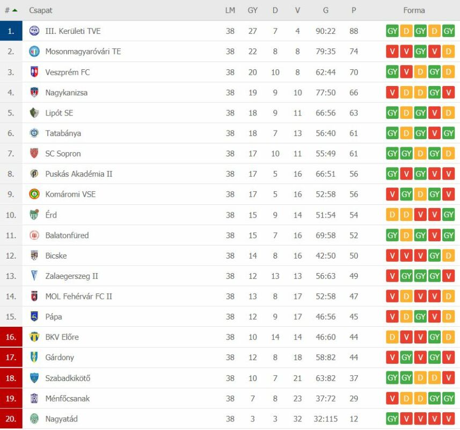Screen dimensions: 460x430
Task: Click the Mosonmagyaróvári TE team logo
Action: pyautogui.click(x=34, y=52)
